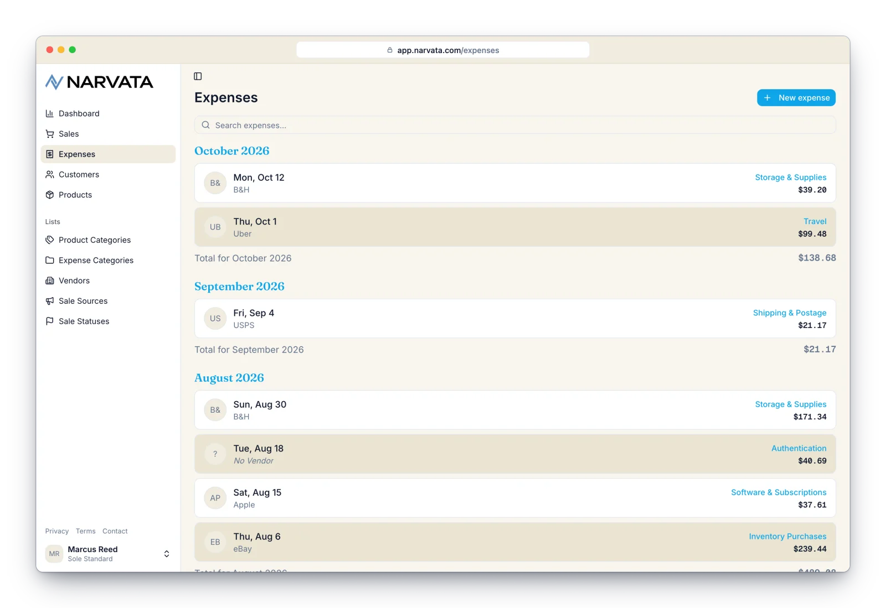Open the Terms link
The image size is (886, 608).
click(x=86, y=531)
